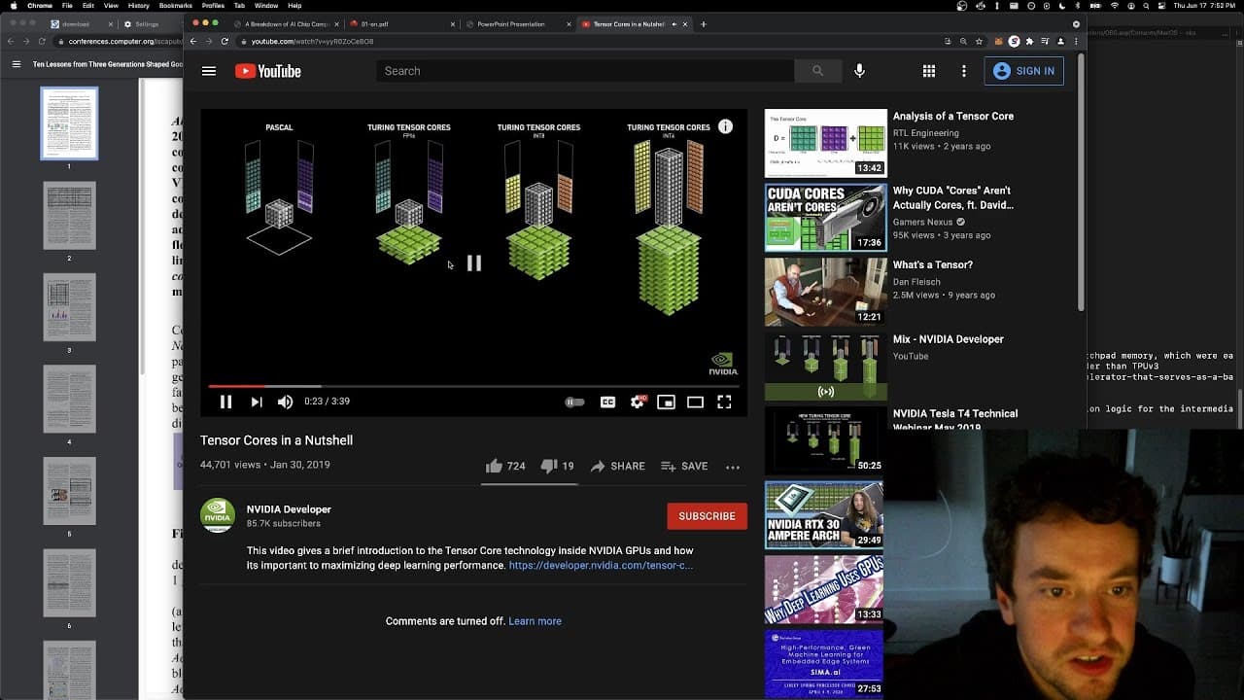Open the YouTube guide hamburger menu
Viewport: 1244px width, 700px height.
[x=209, y=71]
